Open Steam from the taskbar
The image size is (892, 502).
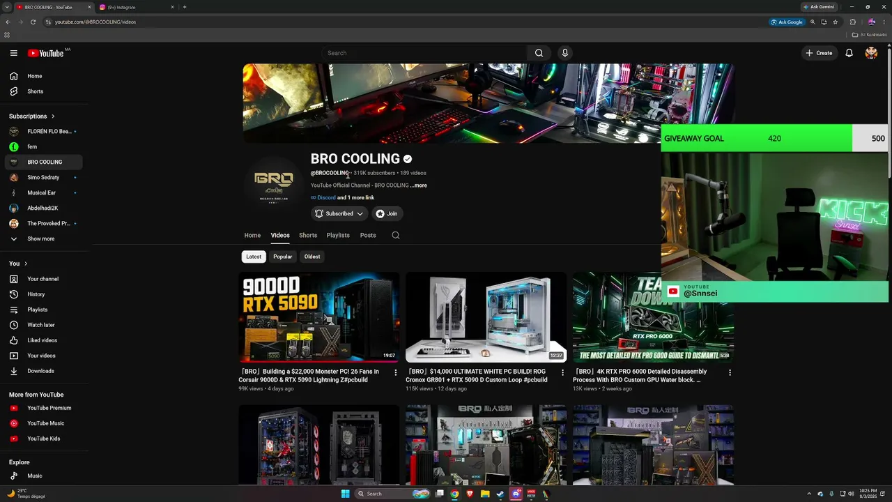tap(500, 494)
